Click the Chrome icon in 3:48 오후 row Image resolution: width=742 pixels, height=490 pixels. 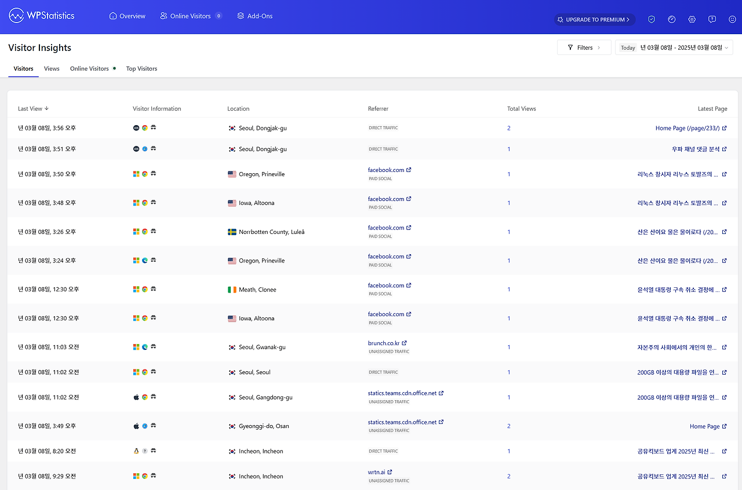(x=145, y=203)
